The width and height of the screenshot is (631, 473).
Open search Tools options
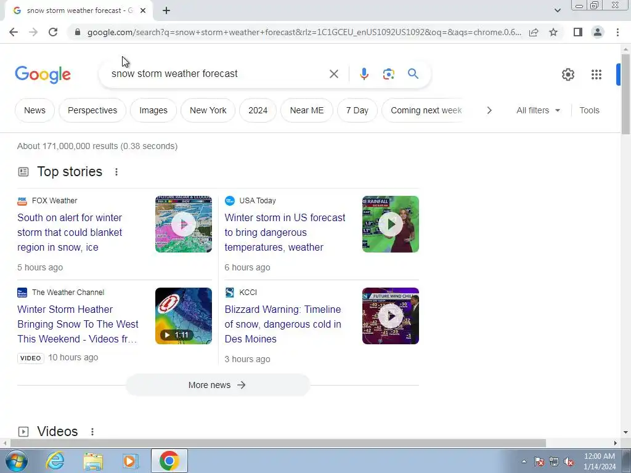tap(589, 110)
